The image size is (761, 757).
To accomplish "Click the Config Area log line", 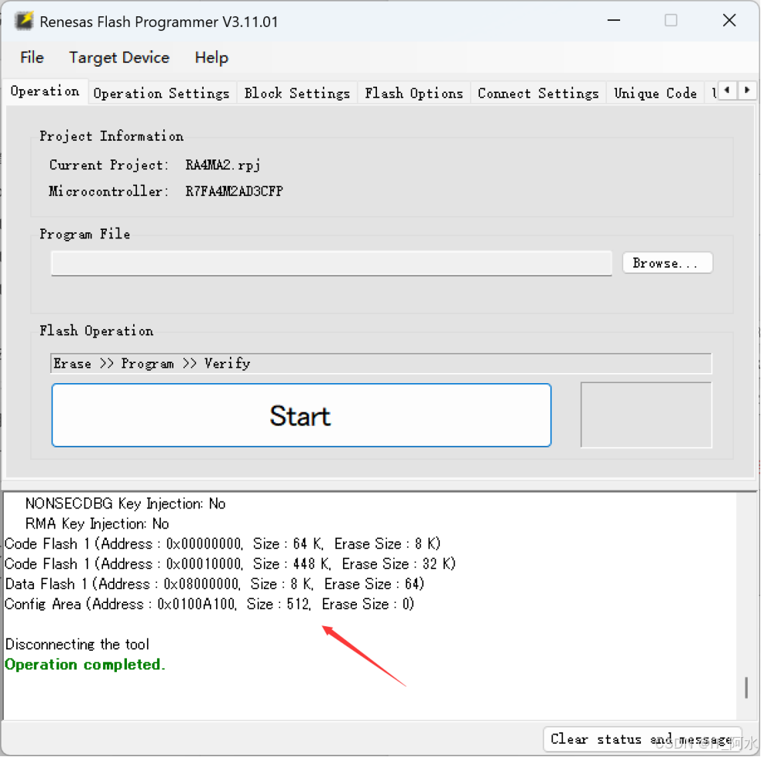I will 209,605.
